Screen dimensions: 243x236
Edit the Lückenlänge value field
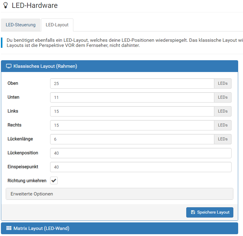(132, 139)
